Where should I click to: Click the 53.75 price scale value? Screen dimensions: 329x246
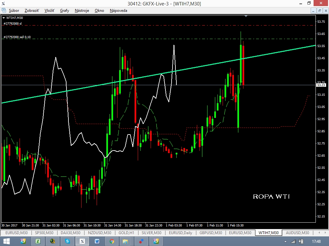click(321, 21)
